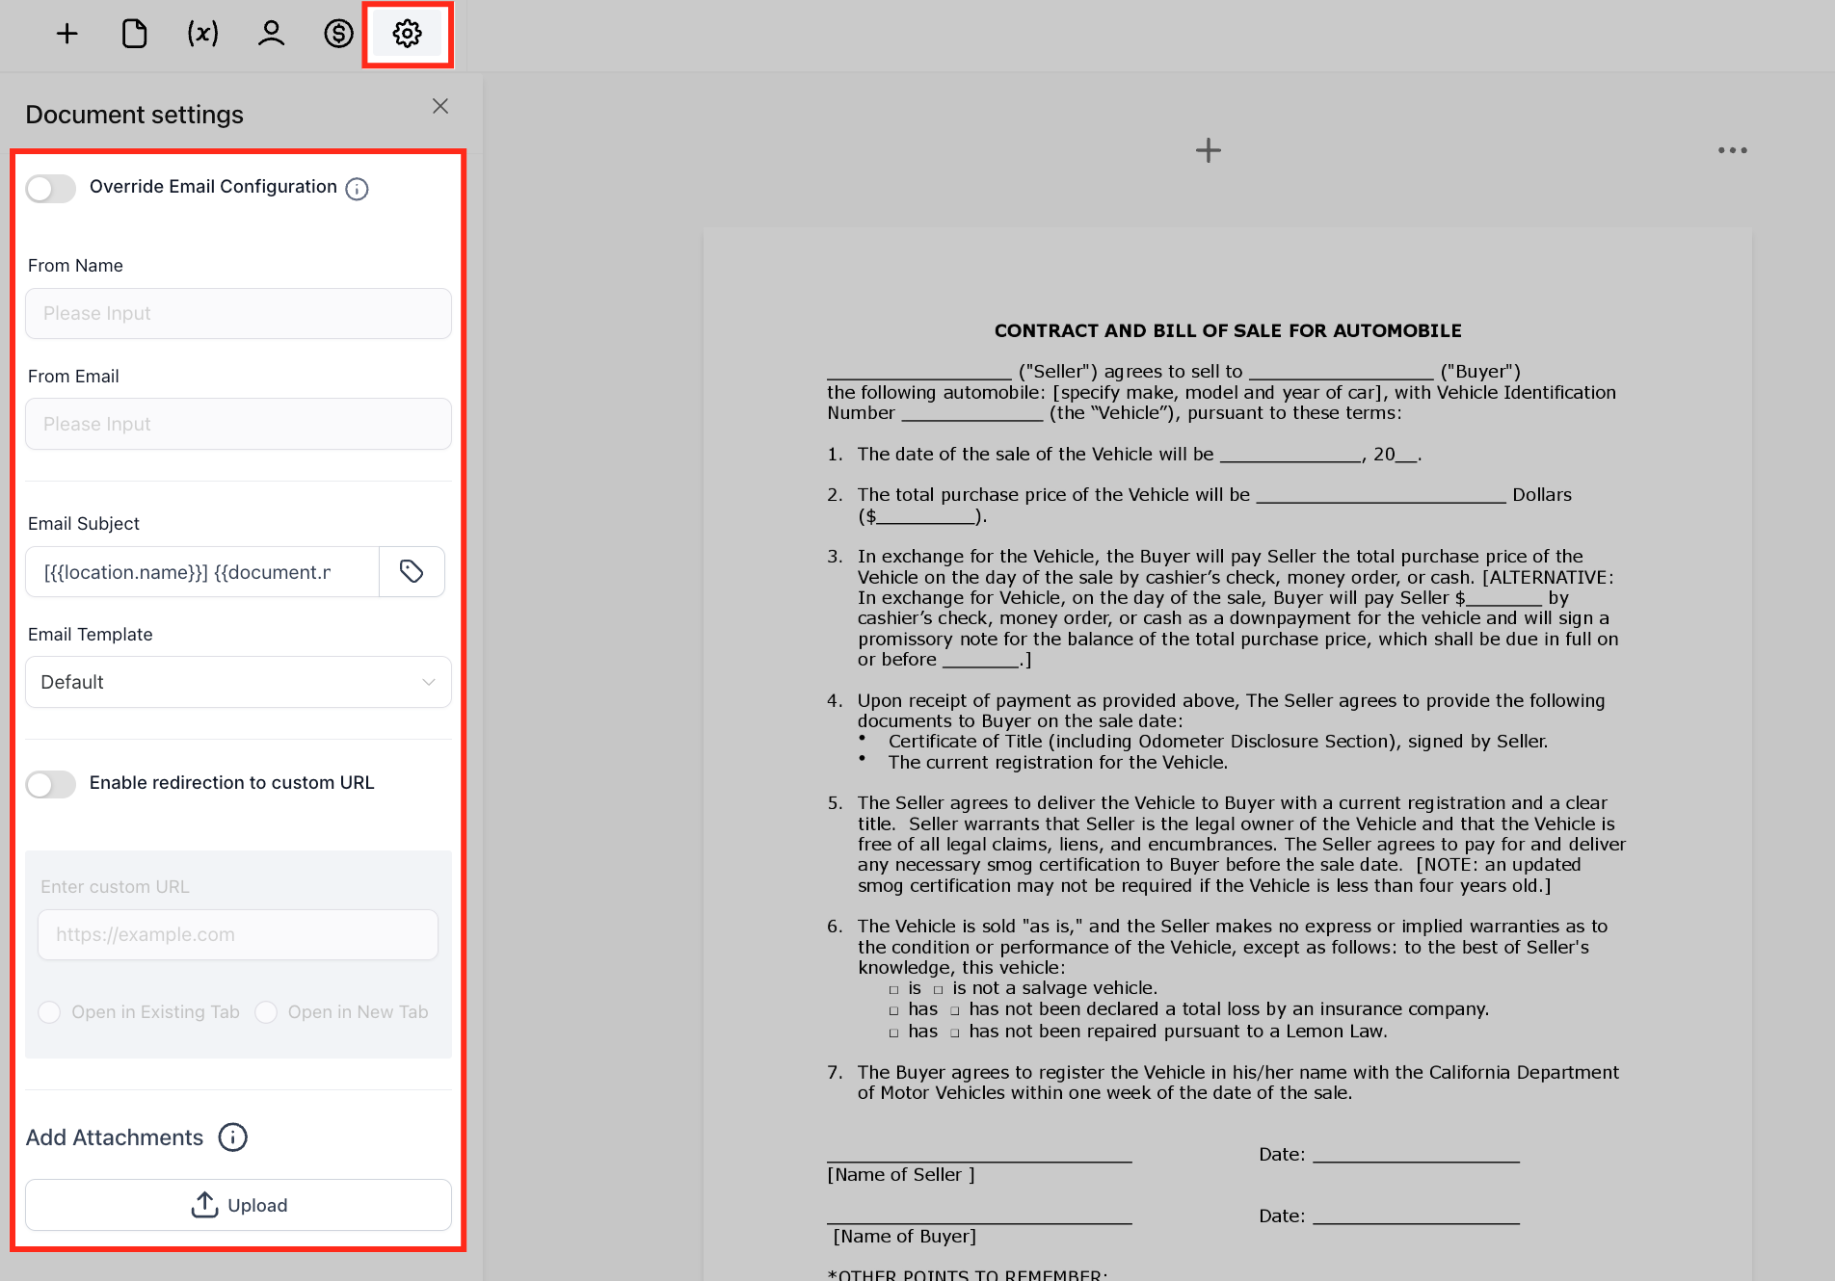1835x1281 pixels.
Task: Enable redirection to custom URL
Action: pyautogui.click(x=50, y=784)
